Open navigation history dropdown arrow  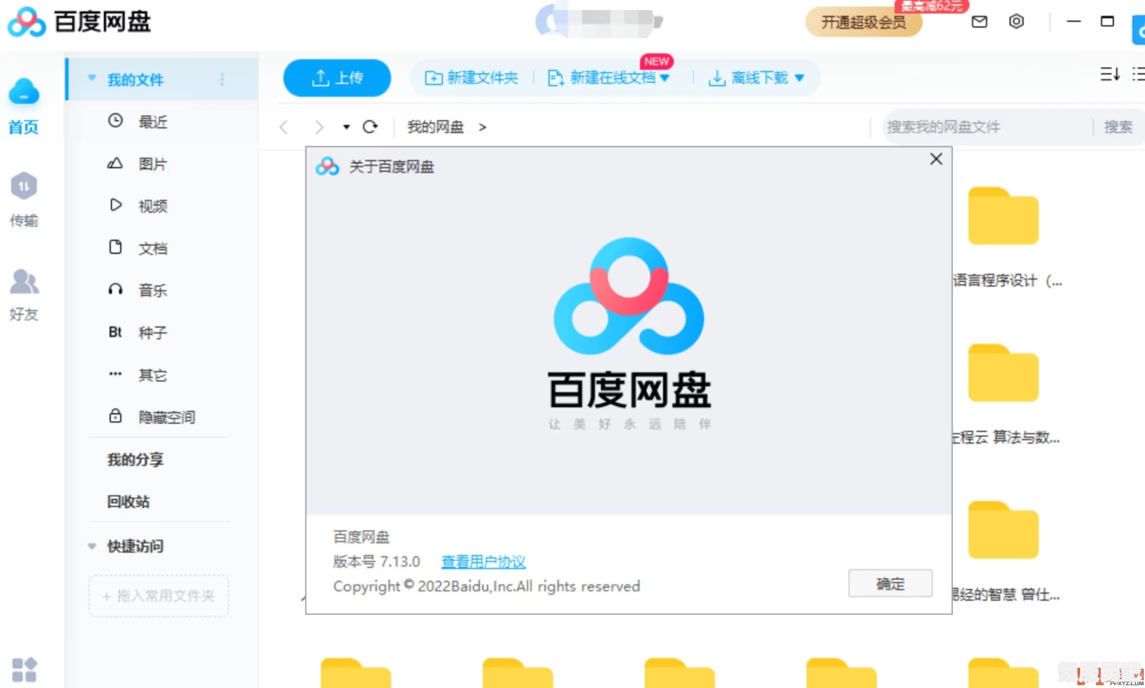346,127
